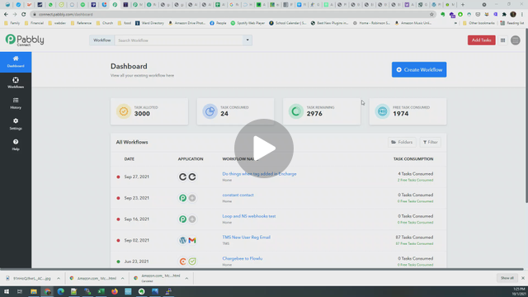Click the Create Workflow button
Screen dimensions: 528x297
pyautogui.click(x=419, y=69)
